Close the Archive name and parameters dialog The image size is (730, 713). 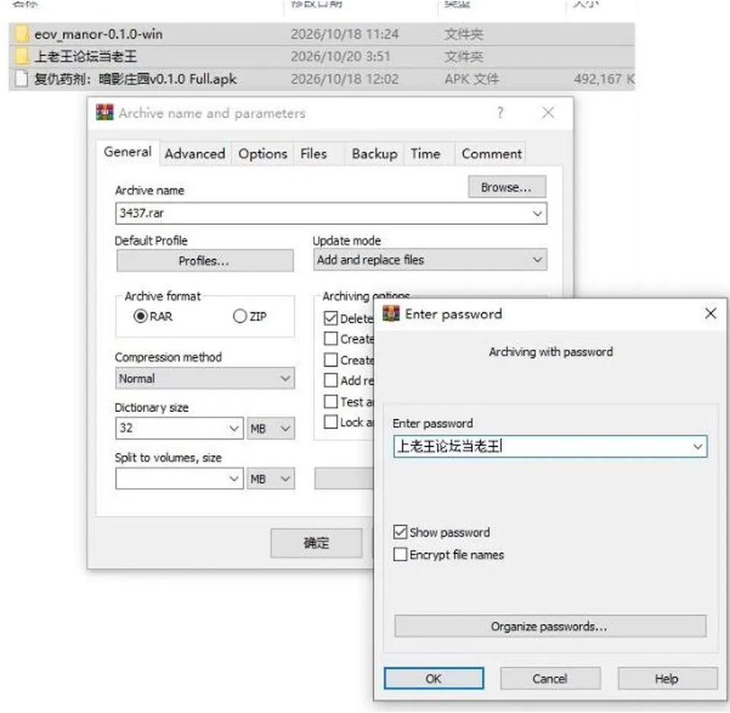pyautogui.click(x=548, y=112)
